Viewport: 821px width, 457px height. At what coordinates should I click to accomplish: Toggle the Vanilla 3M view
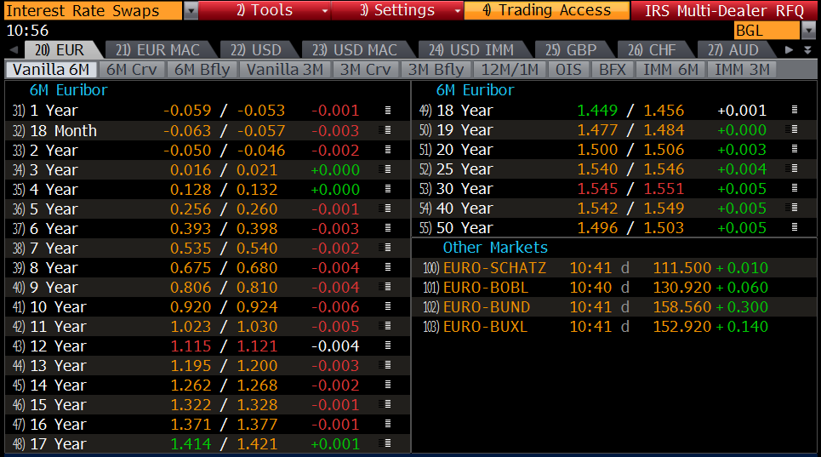point(285,70)
